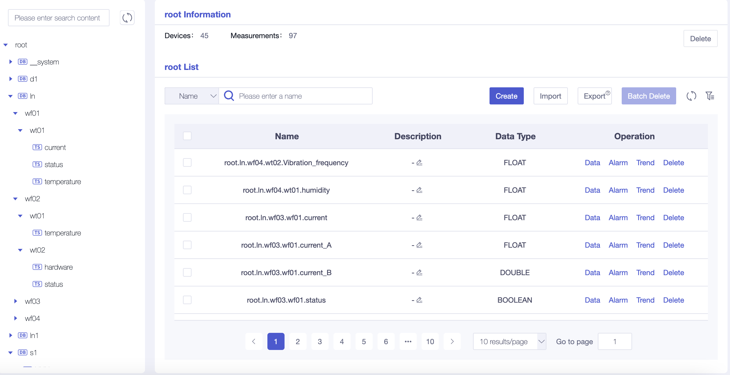Viewport: 730px width, 375px height.
Task: Open Trend for current_B row
Action: click(x=645, y=272)
